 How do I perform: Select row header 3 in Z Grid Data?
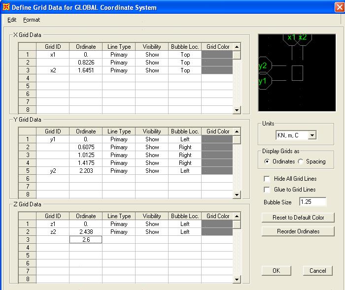[x=28, y=240]
